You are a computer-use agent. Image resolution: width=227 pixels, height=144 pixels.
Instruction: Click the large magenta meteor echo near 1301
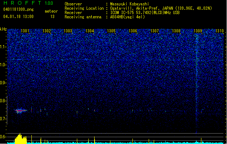point(20,111)
